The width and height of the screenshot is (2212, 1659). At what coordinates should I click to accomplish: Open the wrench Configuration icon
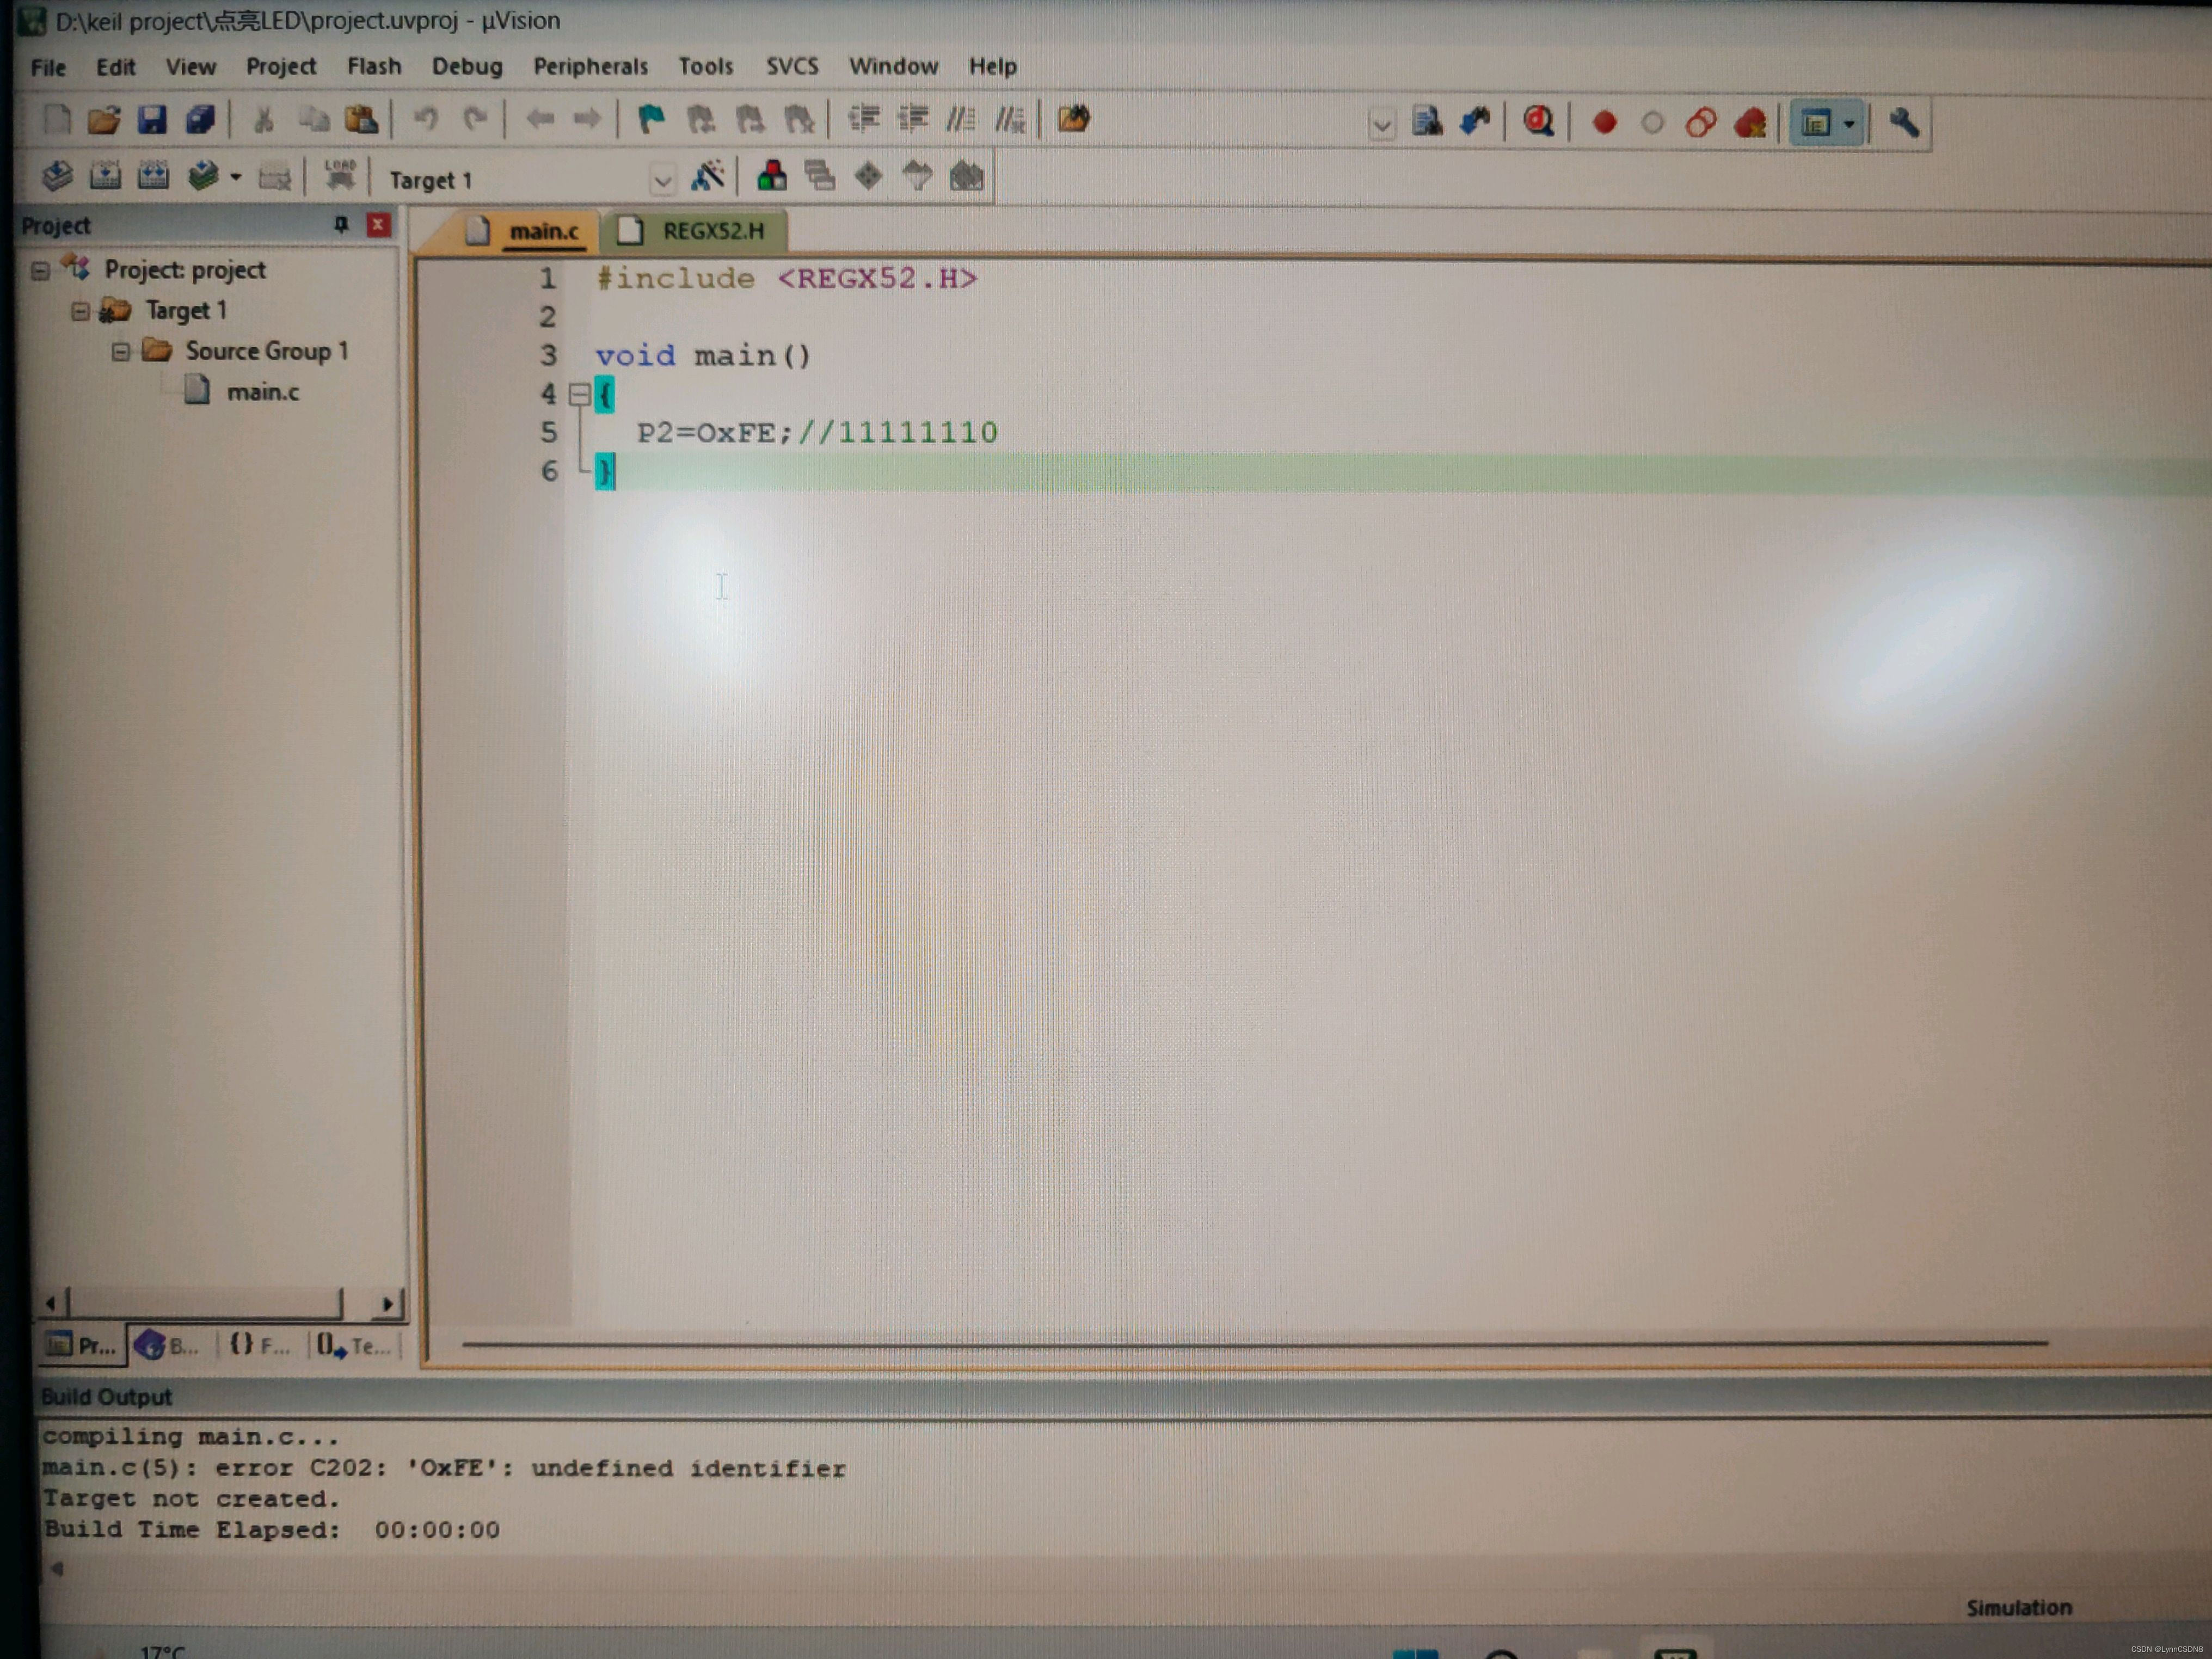coord(1903,123)
